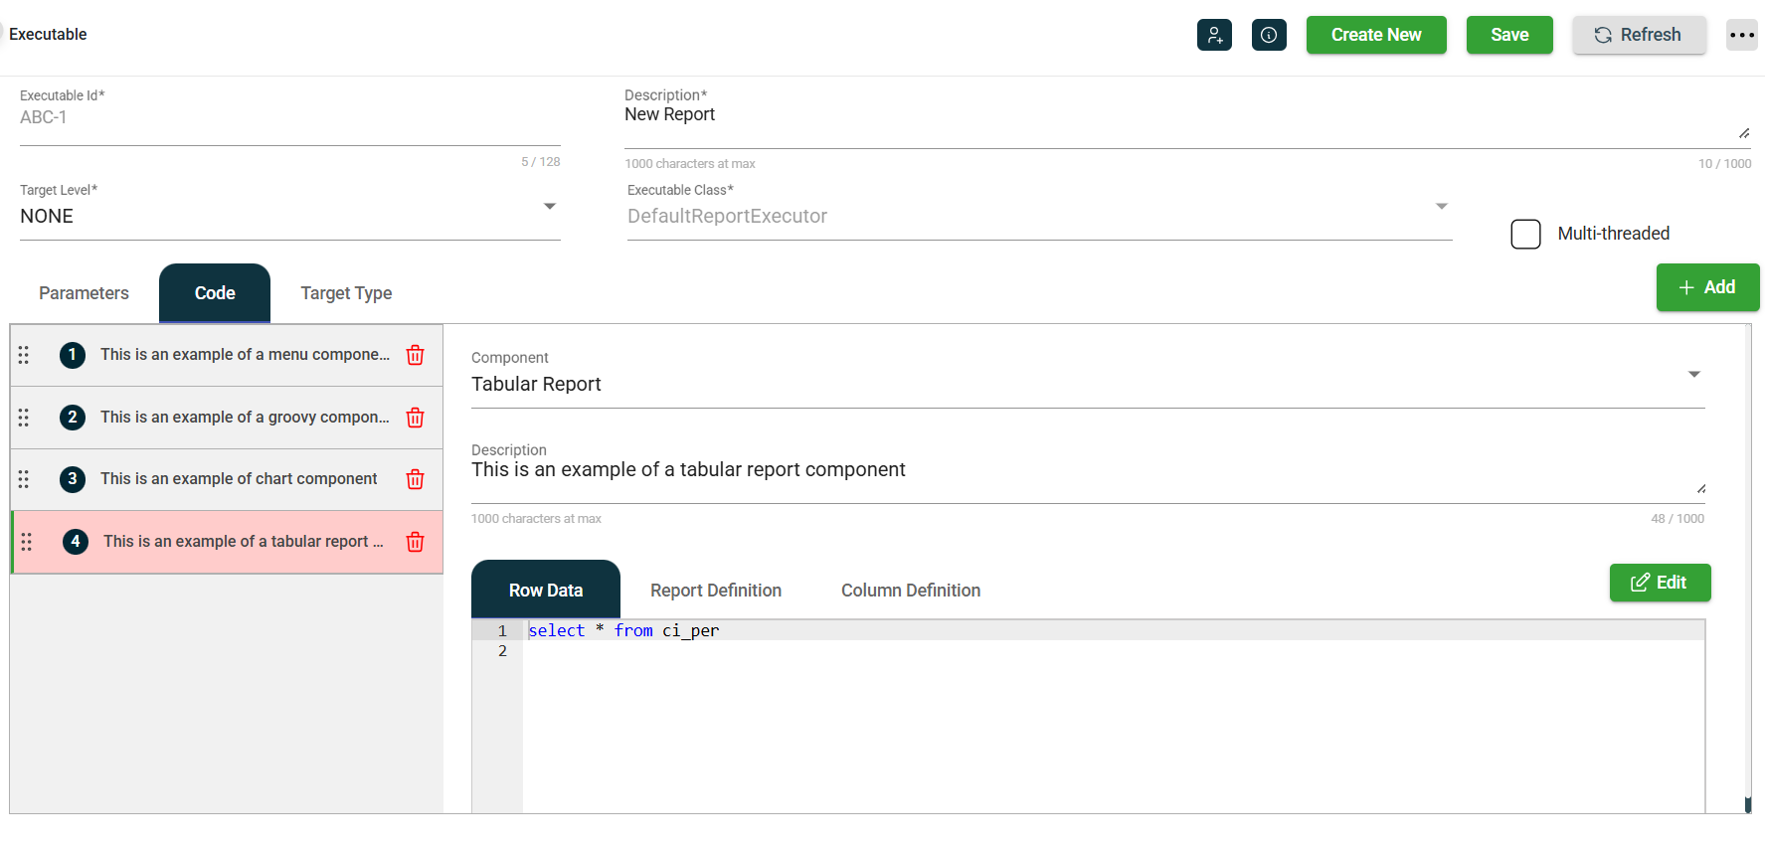Screen dimensions: 1765x851
Task: Delete the menu component row
Action: click(x=416, y=355)
